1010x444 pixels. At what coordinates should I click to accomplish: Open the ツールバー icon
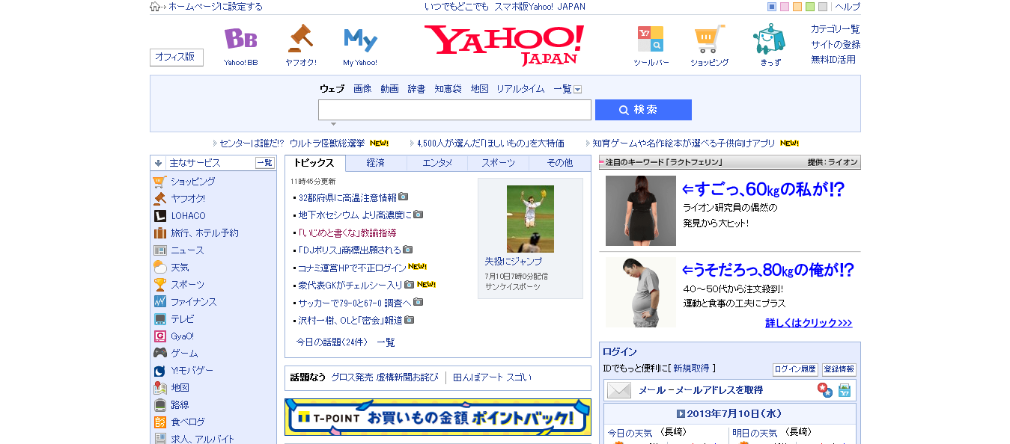point(650,39)
